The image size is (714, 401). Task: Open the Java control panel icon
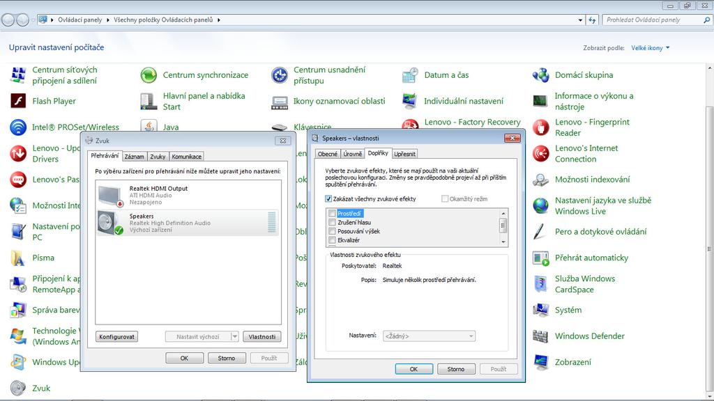coord(149,127)
